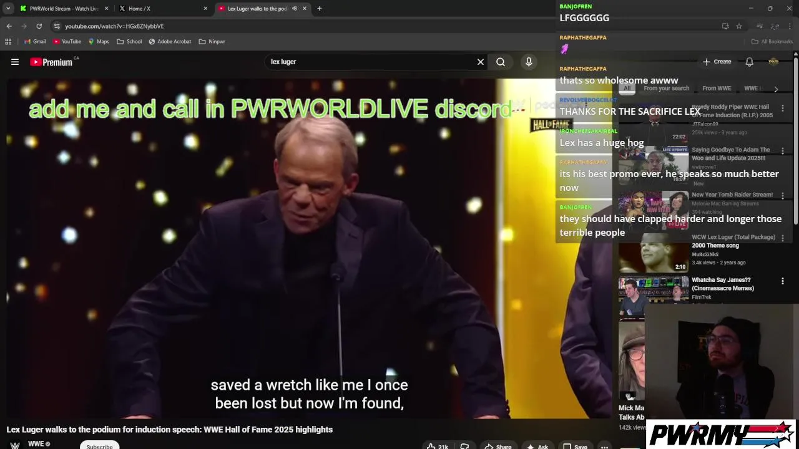Mute the Lex Luger tab audio icon
Screen dimensions: 799x449
click(294, 9)
